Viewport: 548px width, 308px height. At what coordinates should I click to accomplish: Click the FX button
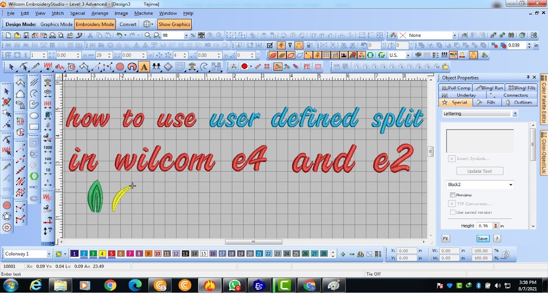445,239
